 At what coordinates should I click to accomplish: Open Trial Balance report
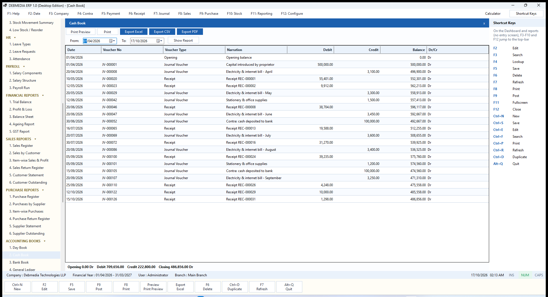coord(20,102)
